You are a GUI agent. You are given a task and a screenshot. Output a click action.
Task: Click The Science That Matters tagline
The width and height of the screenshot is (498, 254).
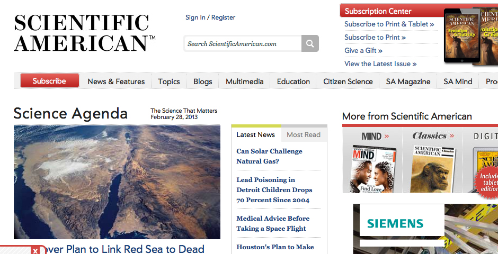[184, 111]
